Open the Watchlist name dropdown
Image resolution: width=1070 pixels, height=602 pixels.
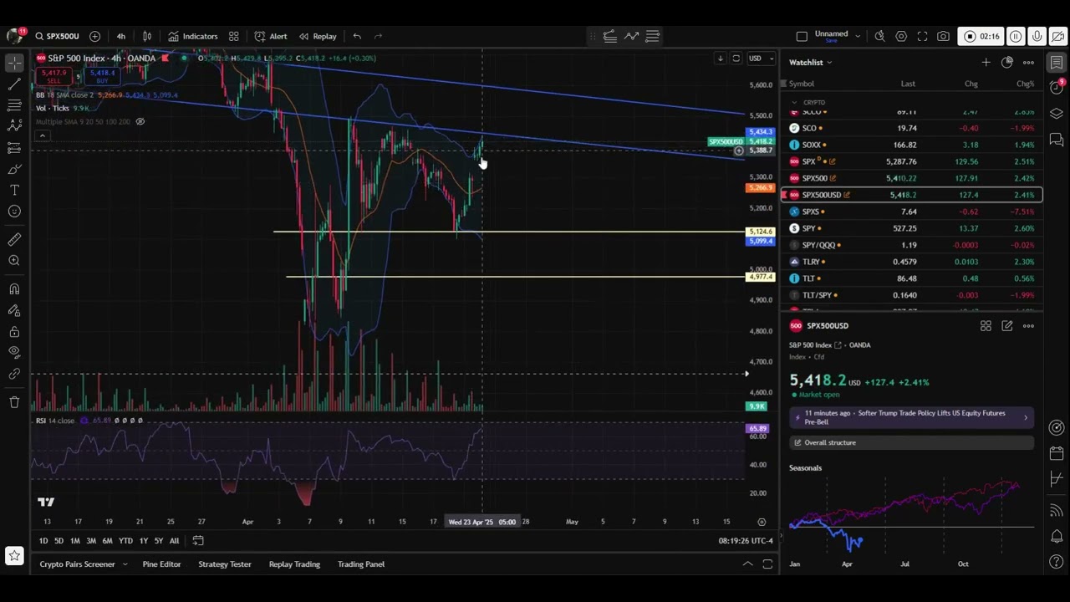coord(811,62)
